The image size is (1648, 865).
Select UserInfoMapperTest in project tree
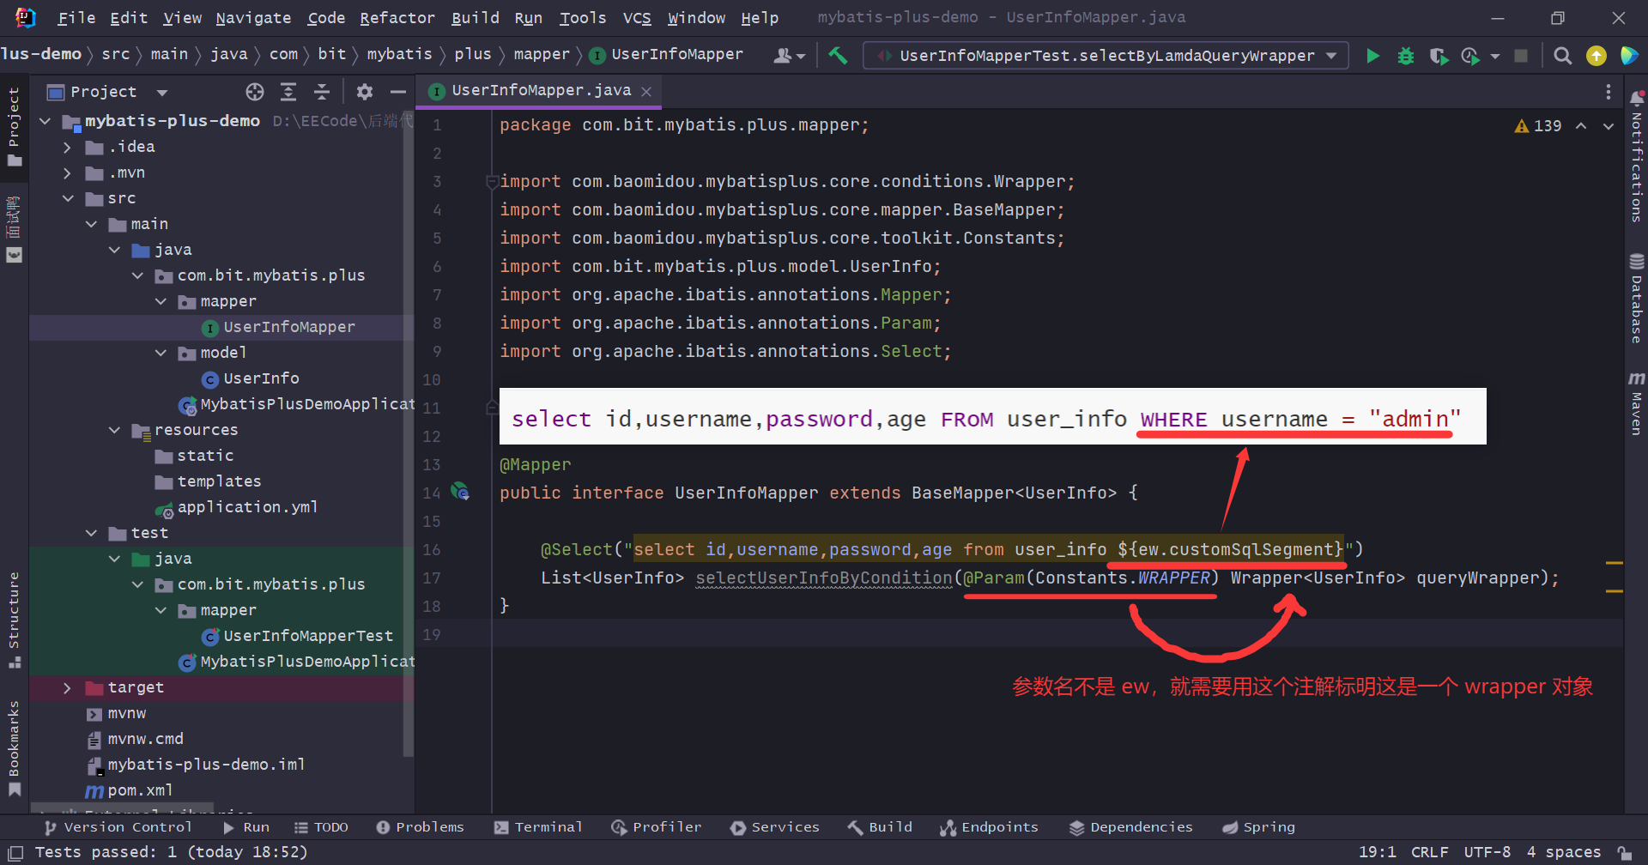click(x=298, y=636)
